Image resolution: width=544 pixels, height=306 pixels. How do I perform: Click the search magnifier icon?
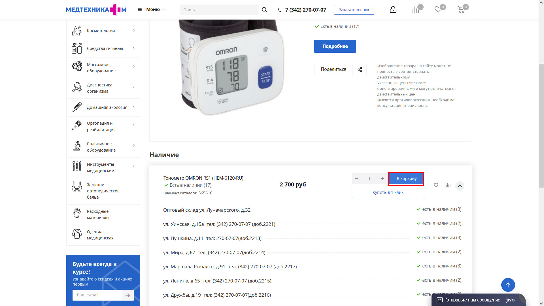[x=264, y=10]
